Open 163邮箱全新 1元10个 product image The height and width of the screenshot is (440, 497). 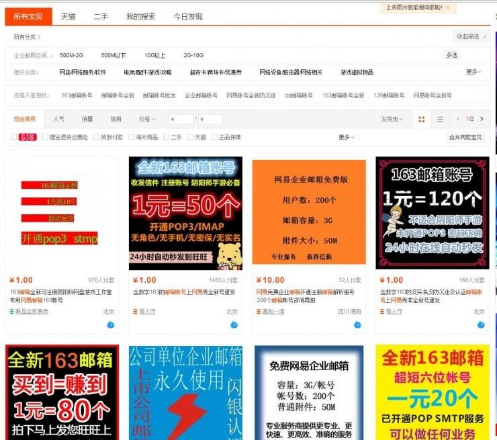pos(62,214)
